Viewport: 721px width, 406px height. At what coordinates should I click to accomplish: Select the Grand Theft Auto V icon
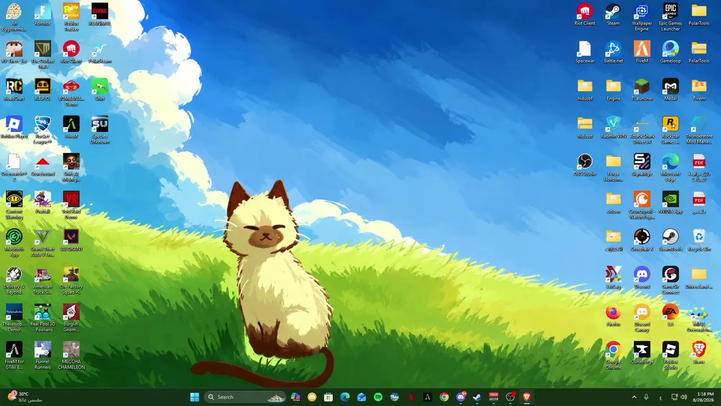pos(43,243)
